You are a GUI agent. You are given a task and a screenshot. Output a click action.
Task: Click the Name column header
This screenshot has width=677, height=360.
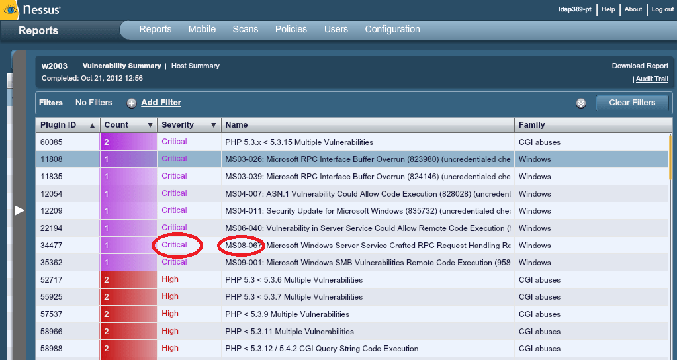[367, 125]
